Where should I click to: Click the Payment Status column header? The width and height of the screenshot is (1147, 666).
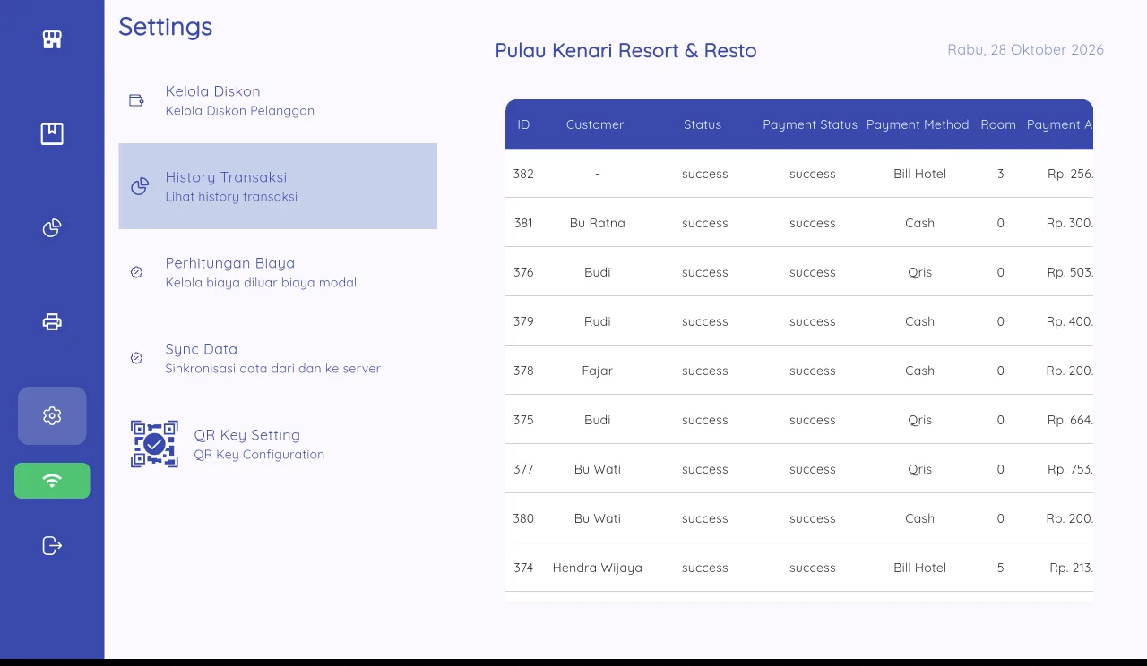pos(810,124)
